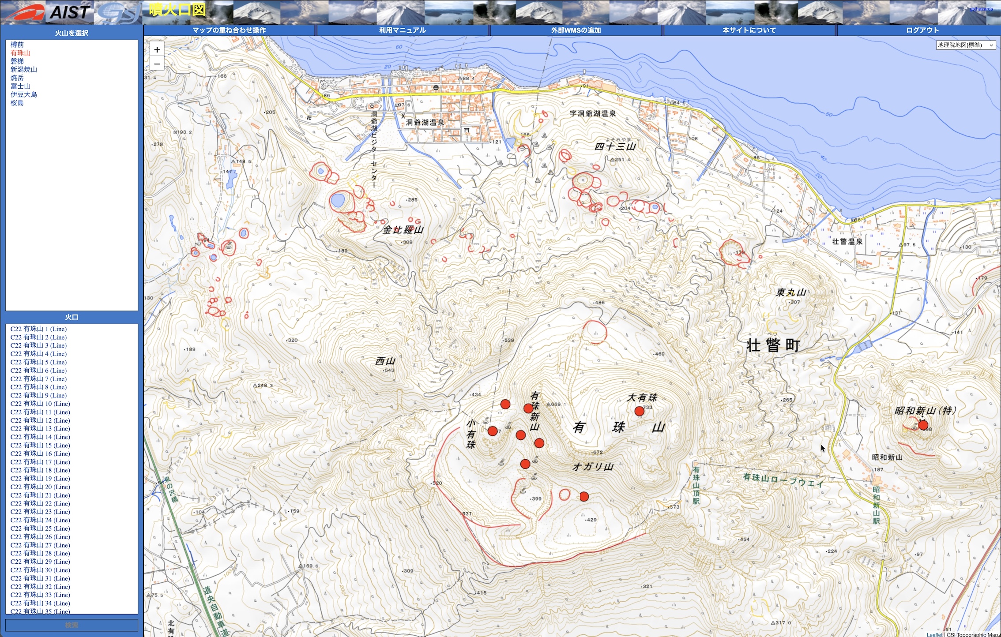Open the 地理院地図(標準) basemap dropdown
This screenshot has height=637, width=1001.
click(966, 45)
